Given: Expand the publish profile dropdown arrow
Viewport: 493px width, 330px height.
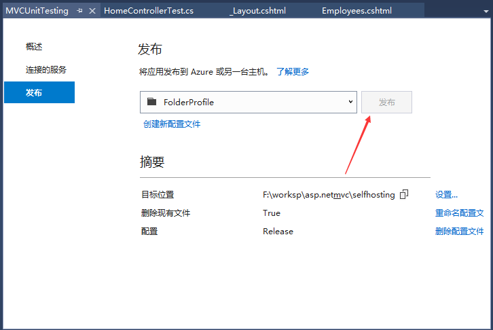Looking at the screenshot, I should (x=350, y=102).
